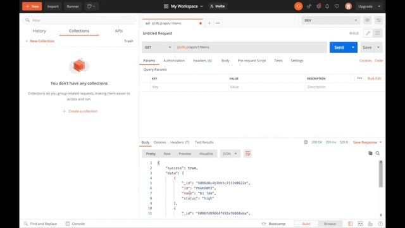Open the satellite capture requests icon
The height and width of the screenshot is (228, 405).
pos(309,6)
